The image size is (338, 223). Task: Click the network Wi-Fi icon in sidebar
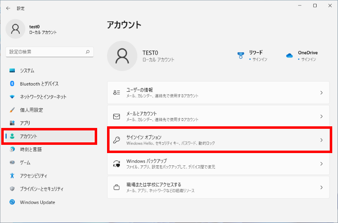[x=12, y=97]
